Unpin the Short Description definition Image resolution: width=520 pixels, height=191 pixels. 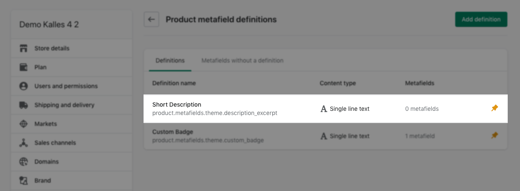click(495, 108)
